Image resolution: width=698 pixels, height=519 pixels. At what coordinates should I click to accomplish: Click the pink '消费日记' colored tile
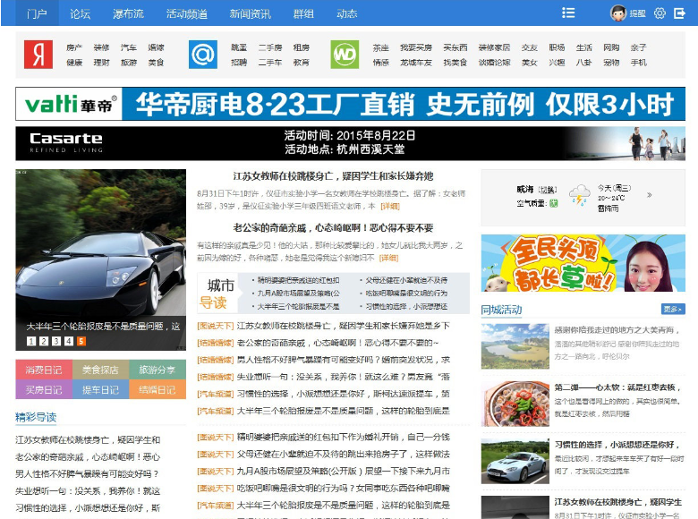click(43, 370)
